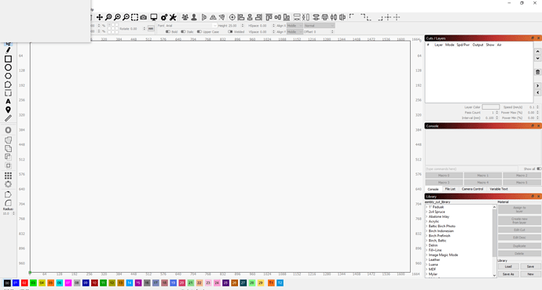Viewport: 542px width, 290px height.
Task: Open the Align Y Middle dropdown
Action: pos(295,31)
